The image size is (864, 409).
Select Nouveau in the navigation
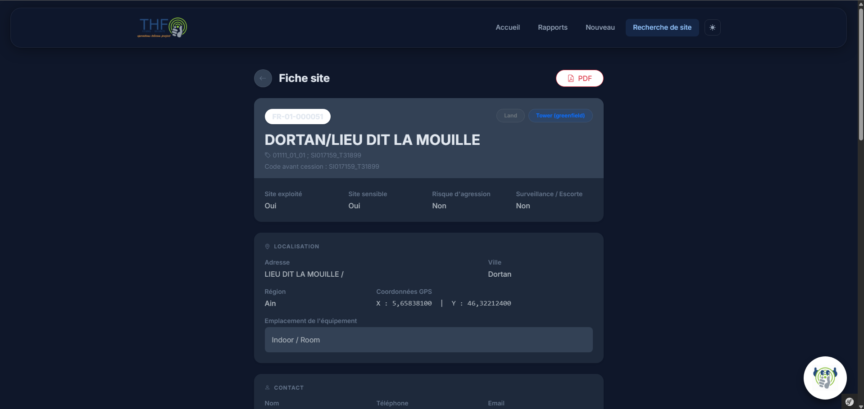click(x=600, y=27)
